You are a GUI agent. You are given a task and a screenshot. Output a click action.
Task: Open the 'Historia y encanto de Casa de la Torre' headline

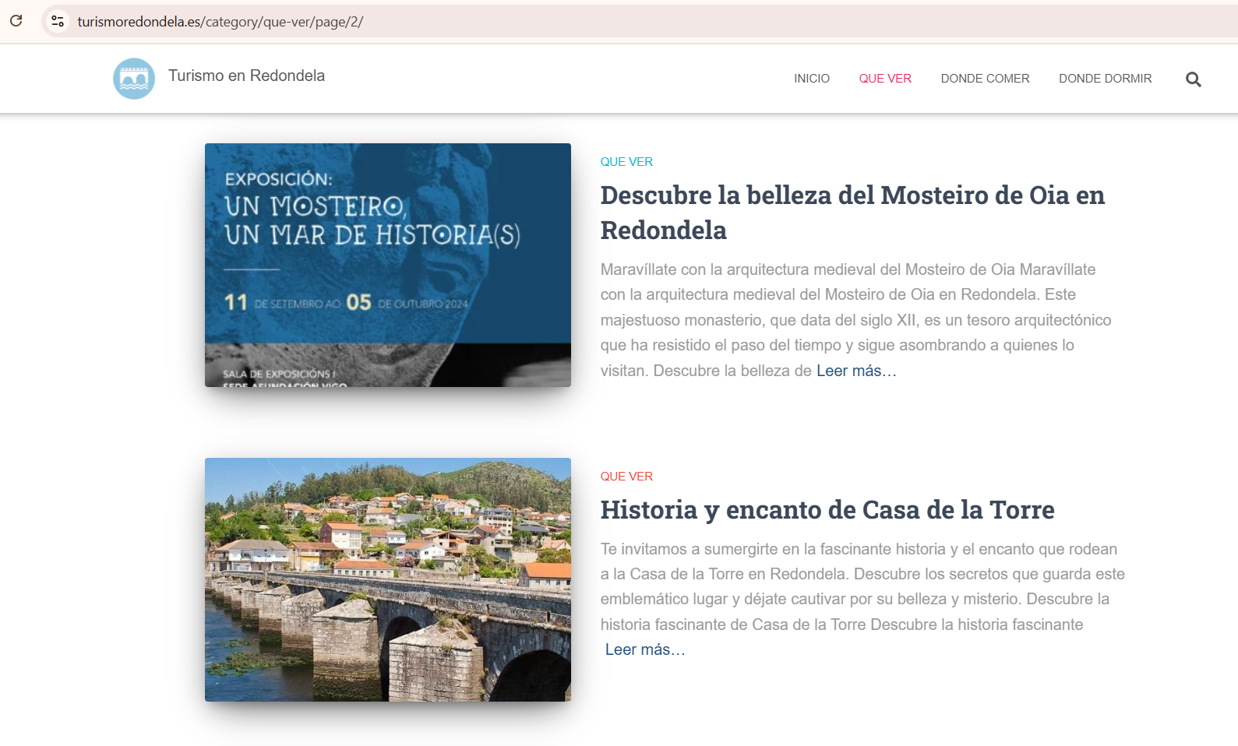(827, 510)
